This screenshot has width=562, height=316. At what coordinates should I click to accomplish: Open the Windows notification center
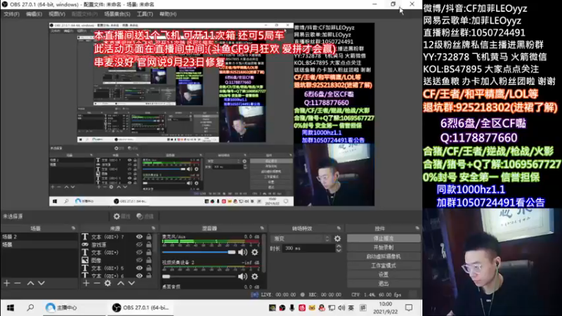[x=409, y=308]
